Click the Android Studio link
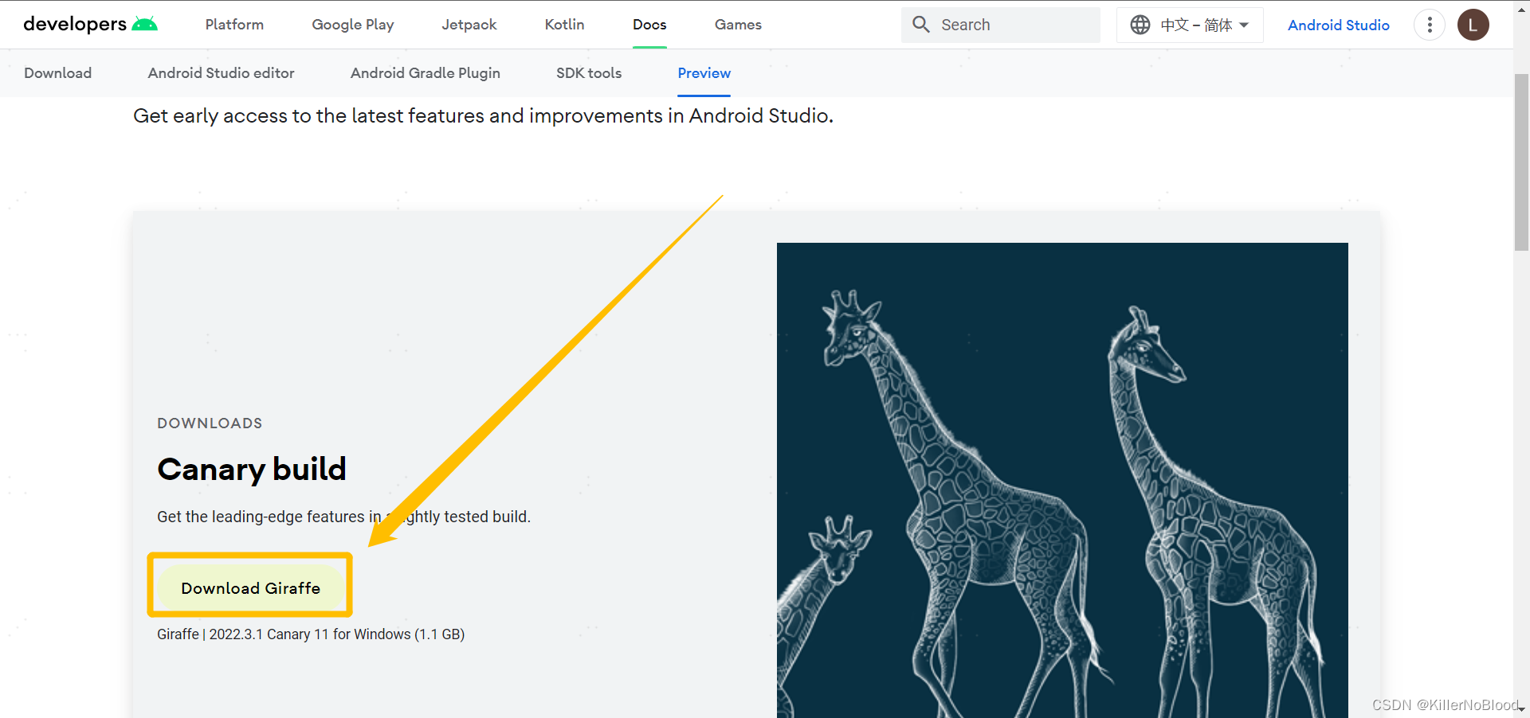 [1339, 25]
